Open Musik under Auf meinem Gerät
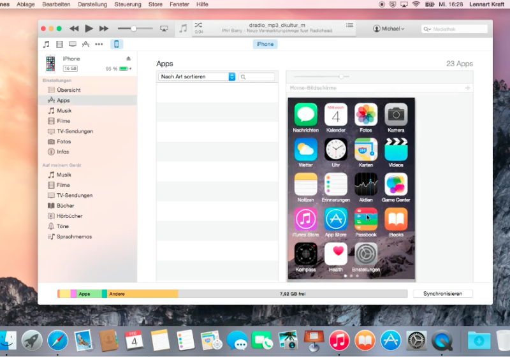The image size is (510, 357). coord(87,175)
